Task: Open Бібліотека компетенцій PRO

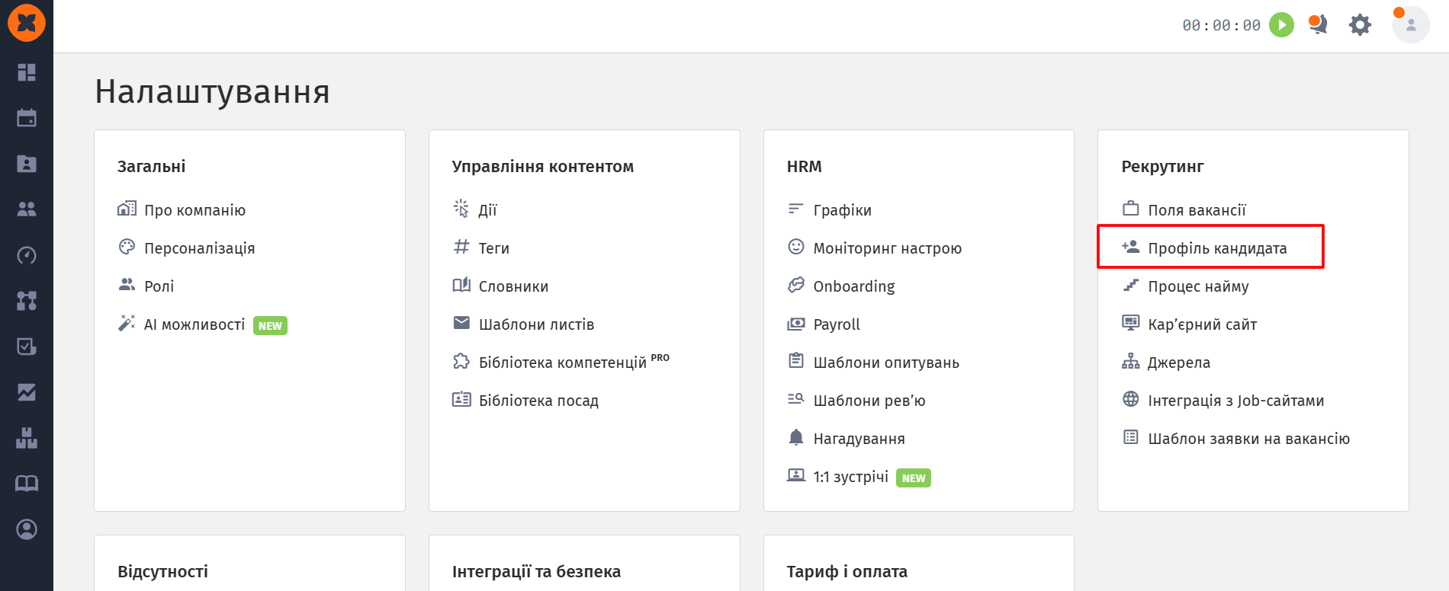Action: 561,362
